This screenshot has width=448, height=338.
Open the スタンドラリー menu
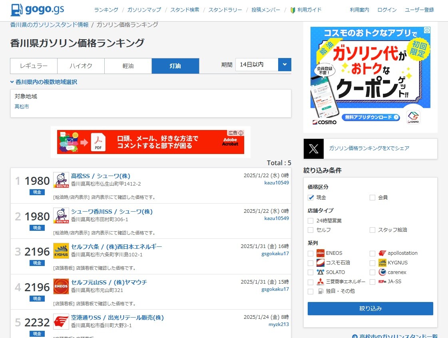(225, 10)
